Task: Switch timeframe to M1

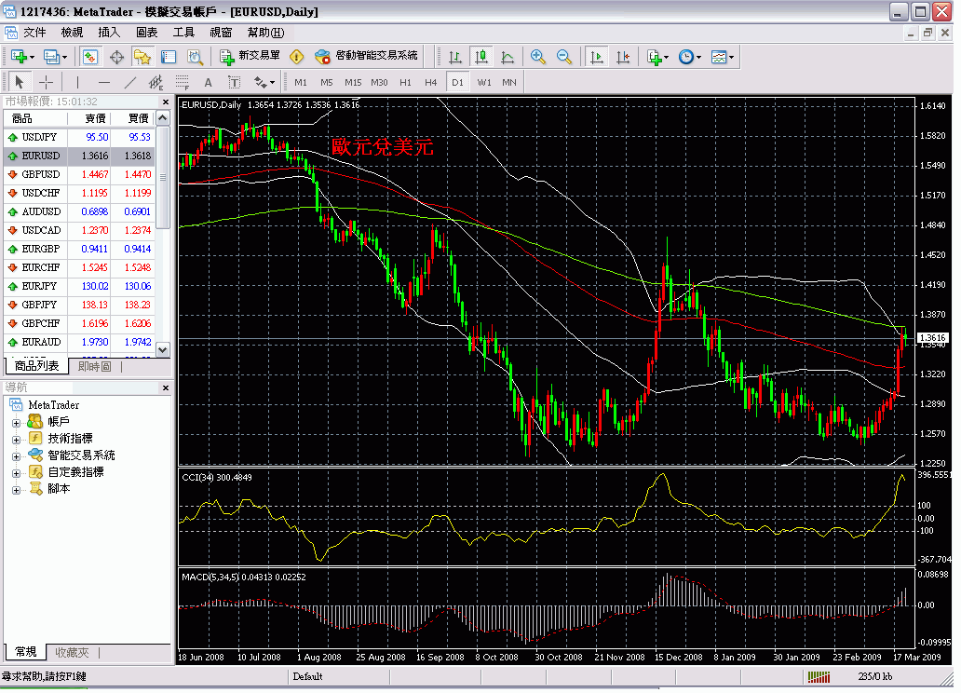Action: click(x=300, y=82)
